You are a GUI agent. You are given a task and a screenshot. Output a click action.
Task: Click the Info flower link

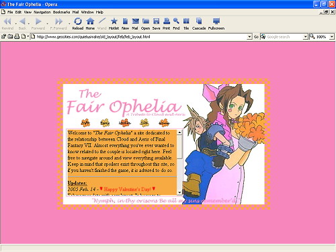[x=85, y=123]
